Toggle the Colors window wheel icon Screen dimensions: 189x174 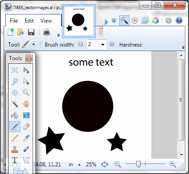point(156,20)
